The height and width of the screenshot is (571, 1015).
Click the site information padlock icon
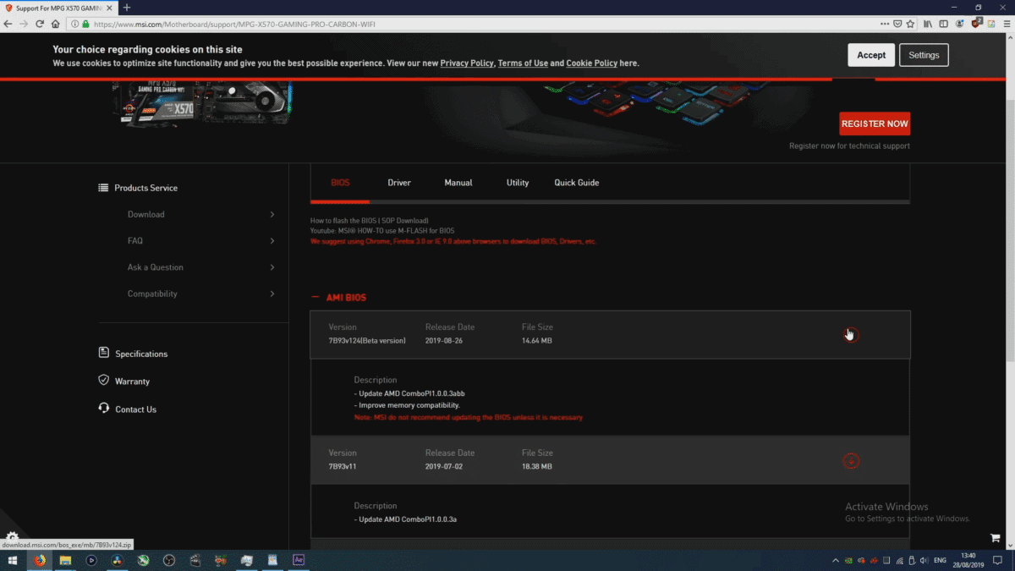85,24
